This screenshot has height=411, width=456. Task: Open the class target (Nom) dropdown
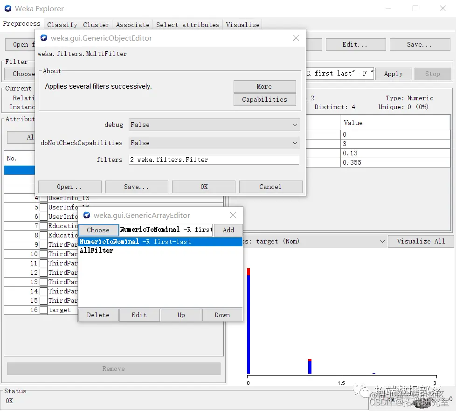(315, 241)
